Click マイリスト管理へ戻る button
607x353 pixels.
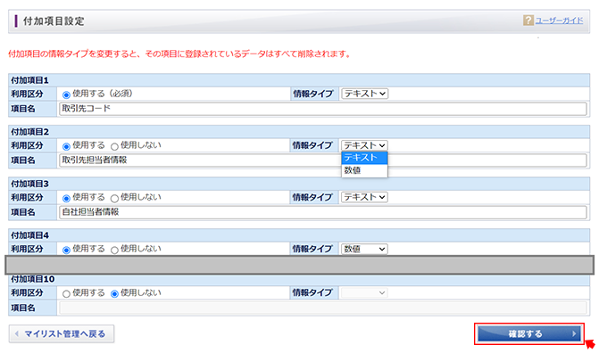tap(62, 333)
